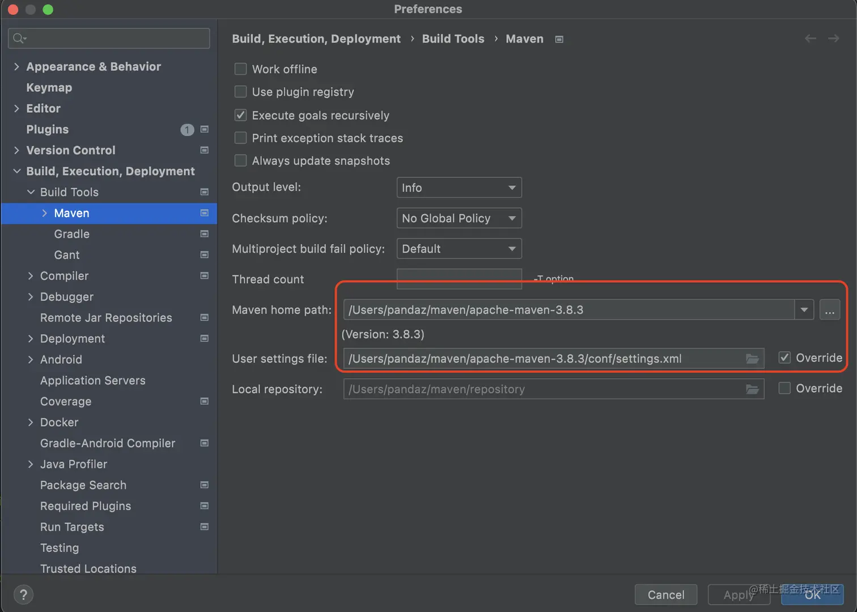The width and height of the screenshot is (857, 612).
Task: Expand the Java Profiler node
Action: pos(31,464)
